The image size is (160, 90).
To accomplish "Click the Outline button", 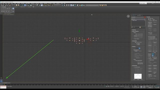I will [x=150, y=51].
